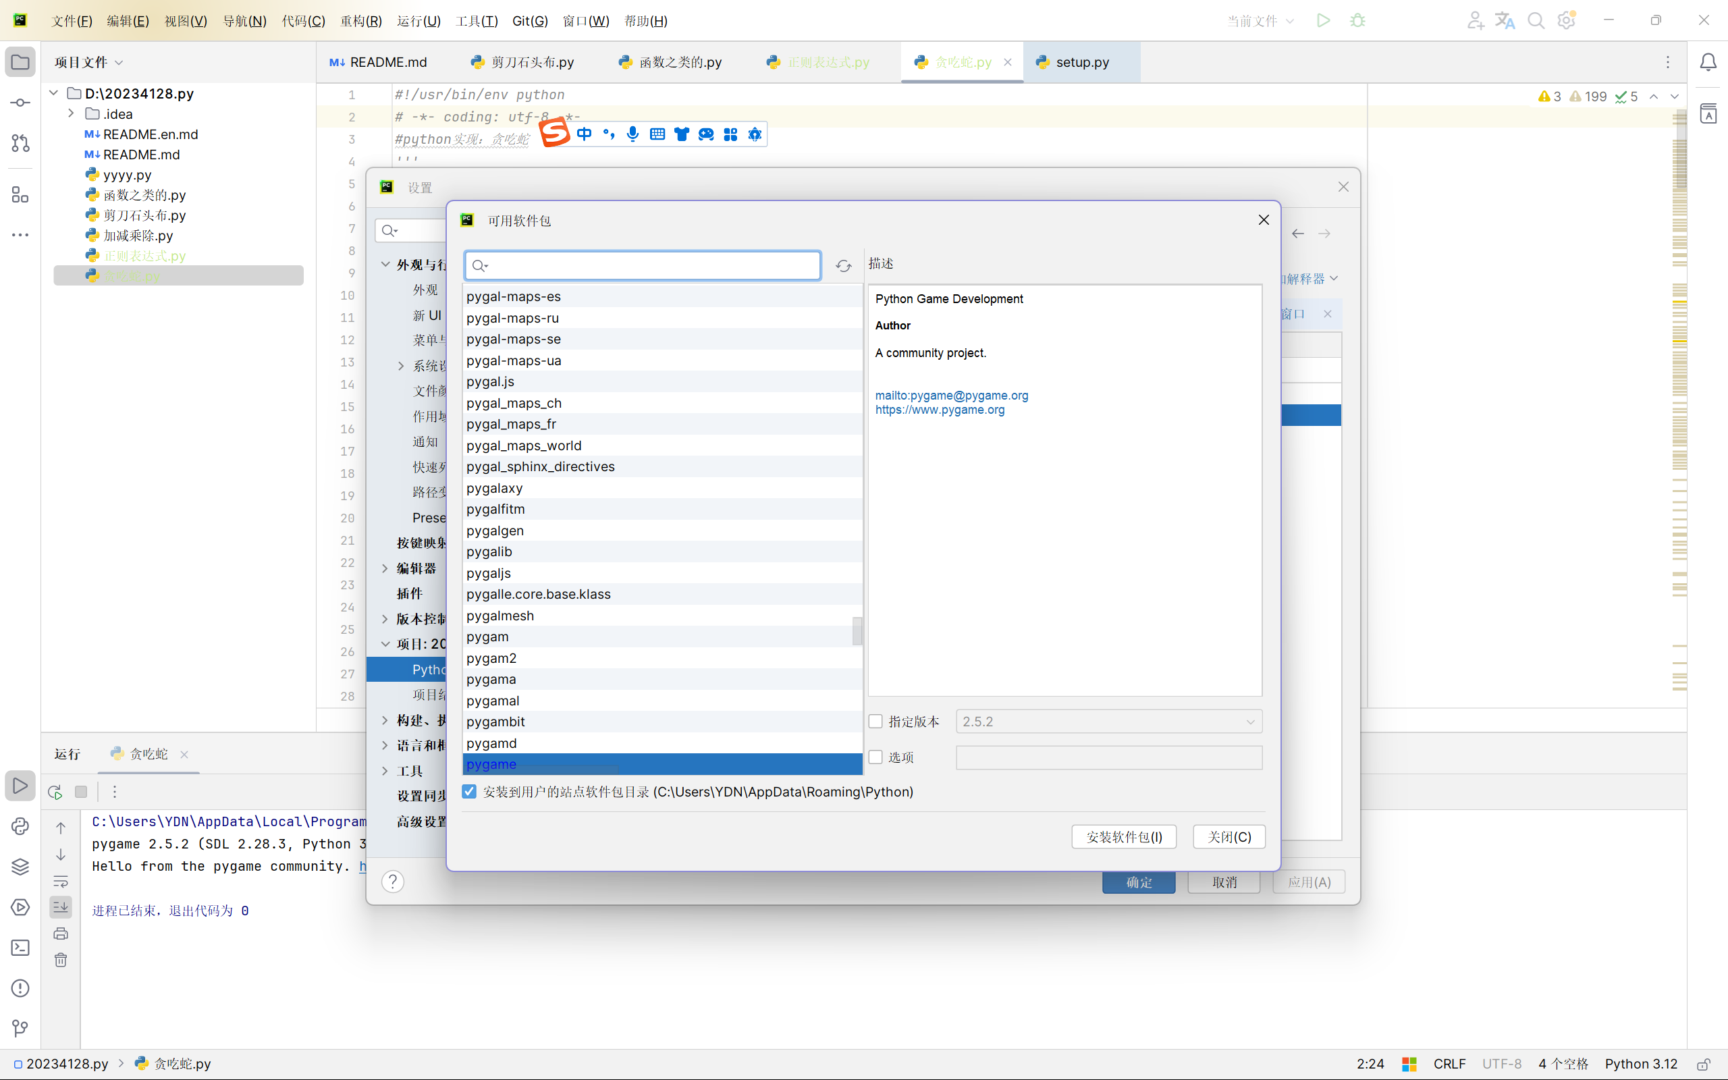Uncheck install to user site-packages directory
1728x1080 pixels.
(469, 791)
